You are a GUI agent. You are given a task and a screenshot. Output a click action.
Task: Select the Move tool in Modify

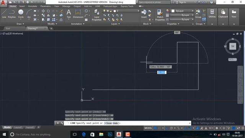43,11
